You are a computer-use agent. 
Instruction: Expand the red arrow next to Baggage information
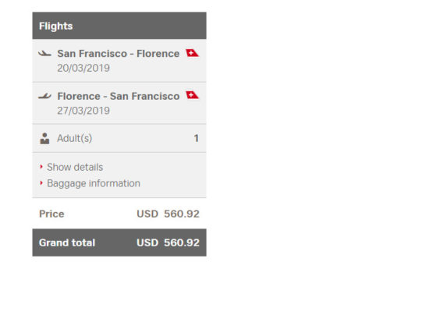tap(41, 182)
